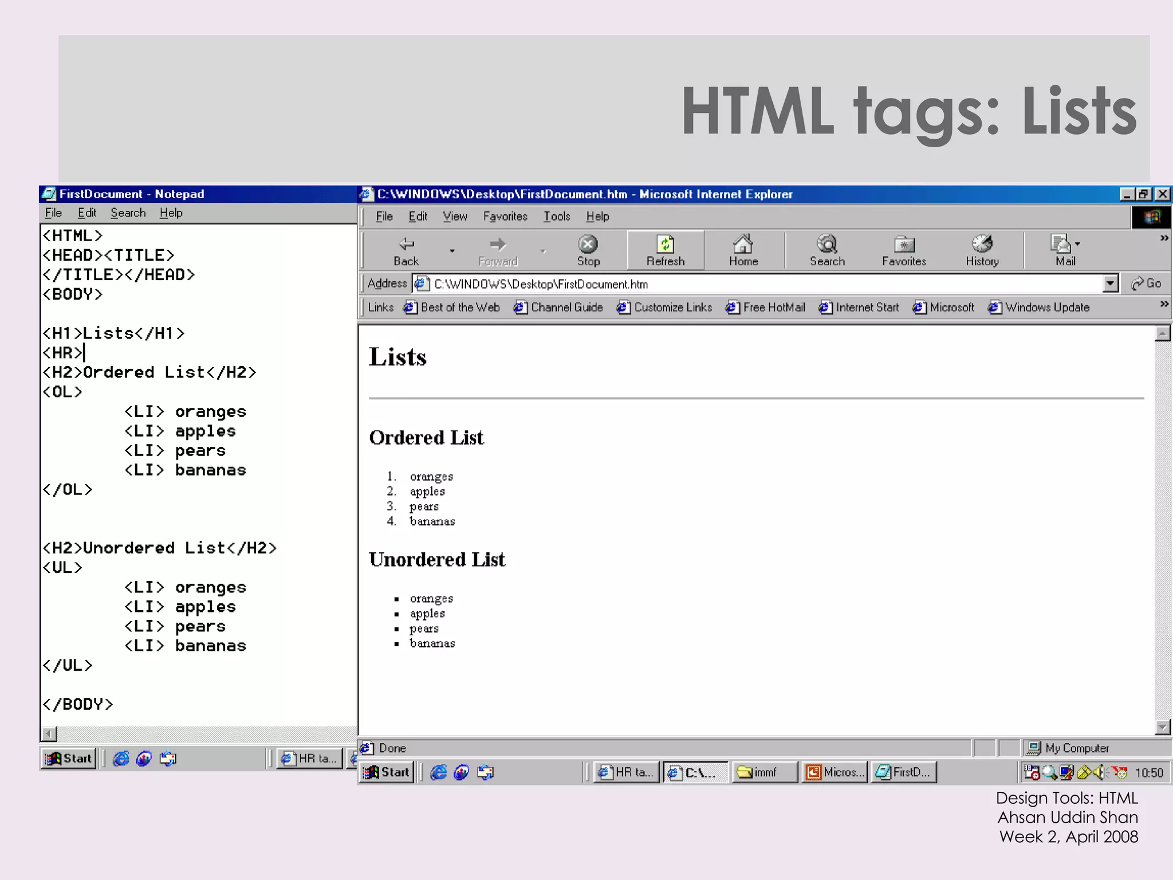Click the Internet Explorer title bar icon

coord(367,194)
